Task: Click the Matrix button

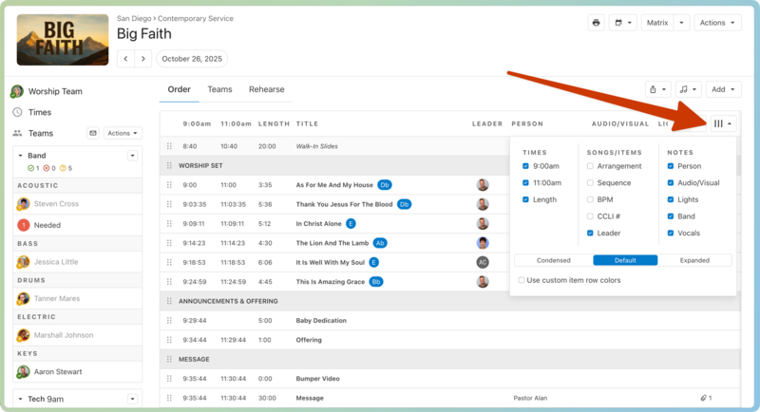Action: (x=655, y=23)
